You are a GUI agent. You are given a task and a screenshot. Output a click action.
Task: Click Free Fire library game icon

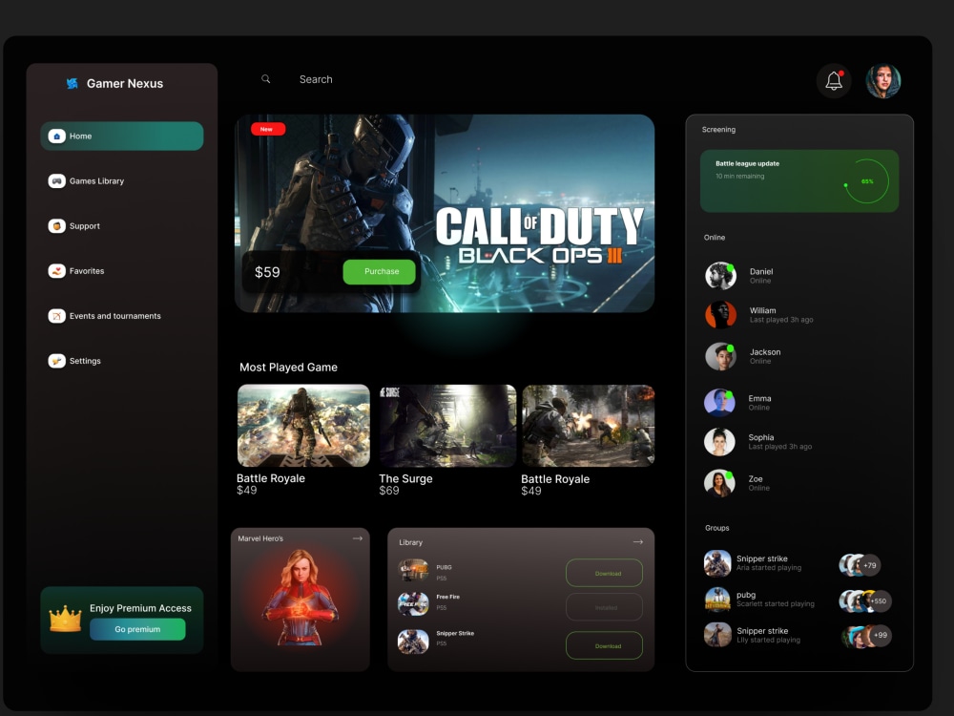(413, 603)
